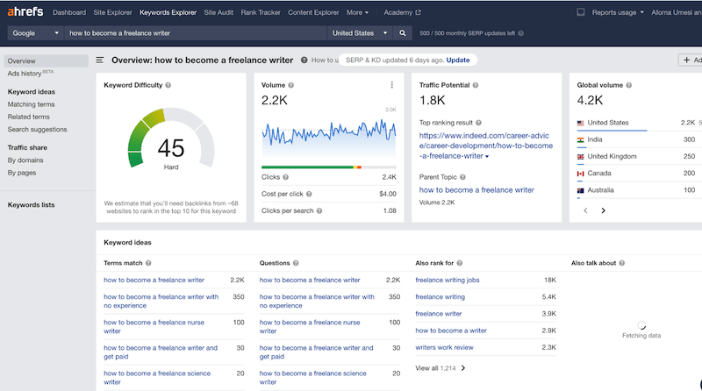Viewport: 702px width, 391px height.
Task: Click help icon next to Keyword Difficulty
Action: (168, 85)
